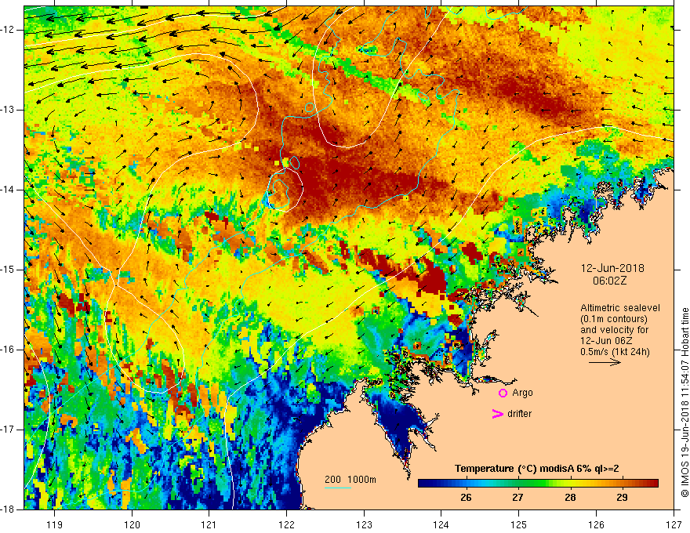Screen dimensions: 690x533
Task: Click the 12-Jun-2018 date text
Action: tap(612, 268)
